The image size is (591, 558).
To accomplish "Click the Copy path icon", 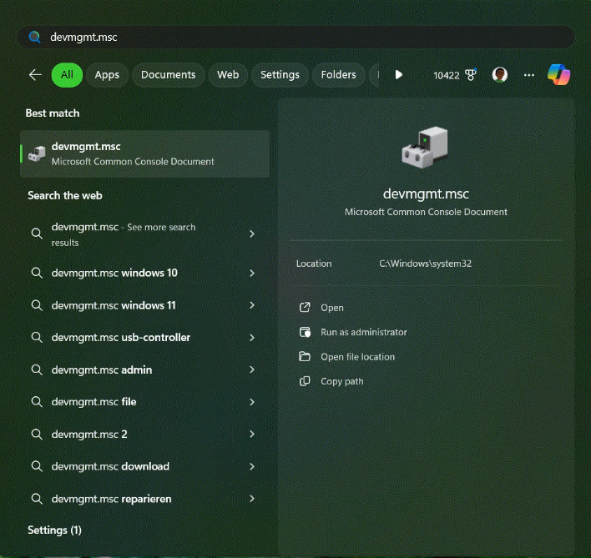I will pos(305,381).
